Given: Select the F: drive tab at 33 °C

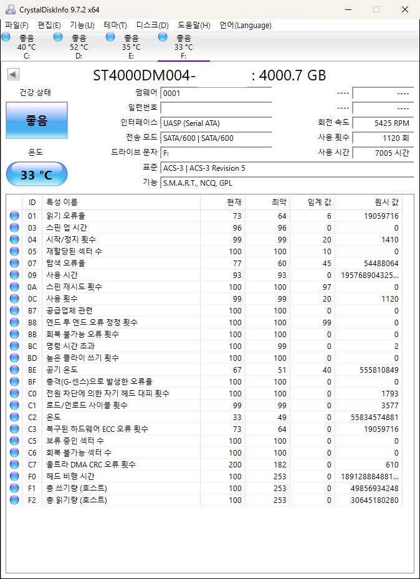Looking at the screenshot, I should tap(184, 47).
